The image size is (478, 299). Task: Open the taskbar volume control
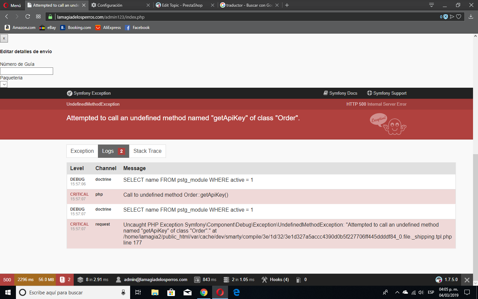(421, 292)
